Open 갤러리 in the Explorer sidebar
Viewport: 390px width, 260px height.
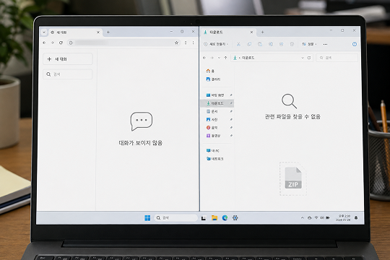[x=213, y=79]
